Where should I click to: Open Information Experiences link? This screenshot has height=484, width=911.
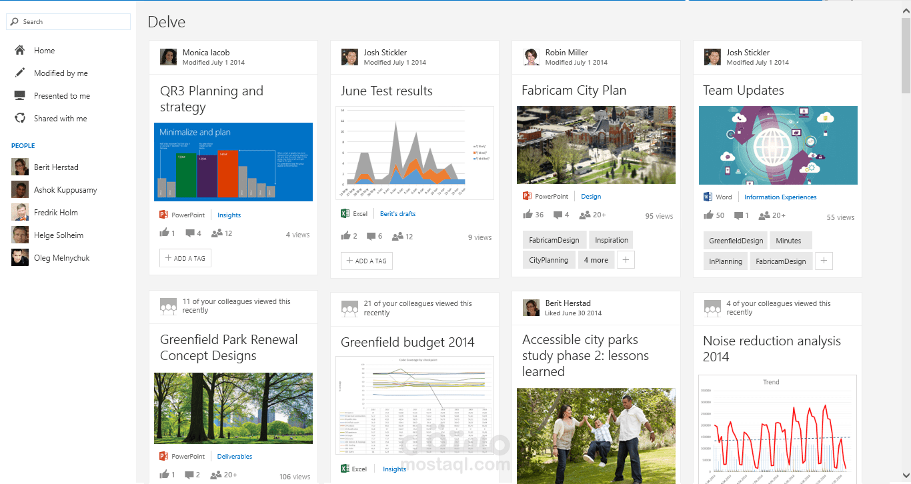click(x=780, y=197)
